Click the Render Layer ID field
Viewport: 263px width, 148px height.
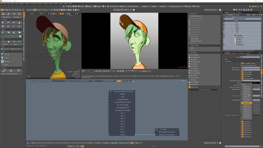251,68
